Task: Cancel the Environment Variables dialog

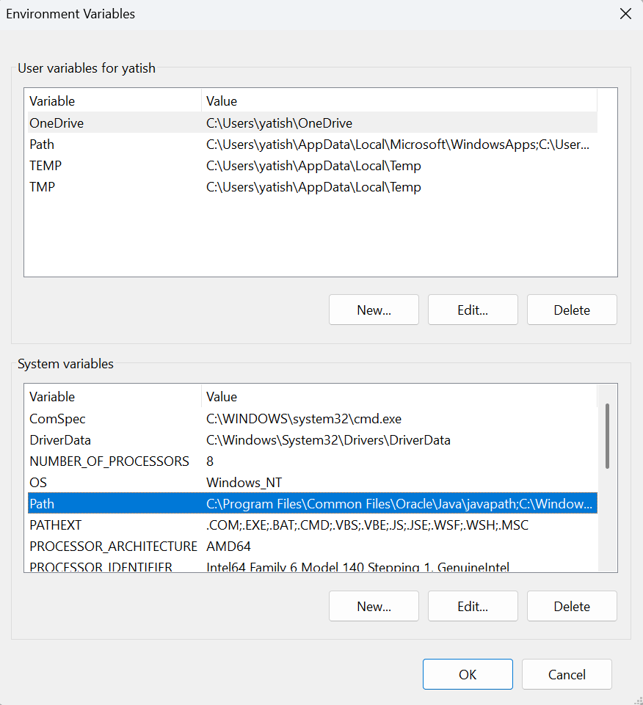Action: tap(566, 673)
